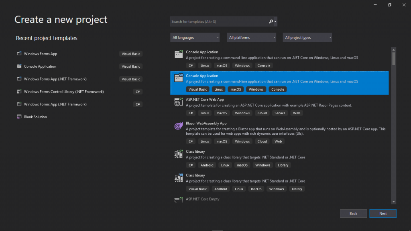Image resolution: width=411 pixels, height=231 pixels.
Task: Select the C# Console Application template icon
Action: 178,54
